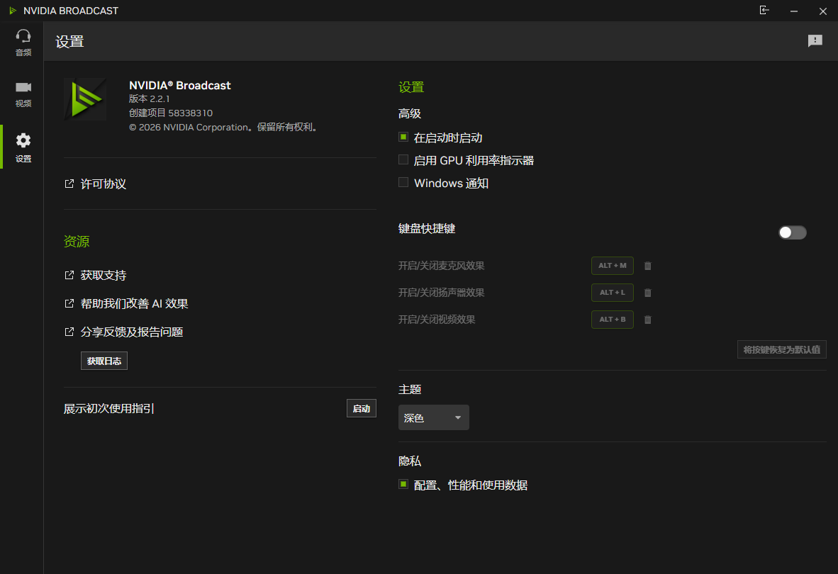Click the external link icon beside 获取支持
838x574 pixels.
[69, 275]
